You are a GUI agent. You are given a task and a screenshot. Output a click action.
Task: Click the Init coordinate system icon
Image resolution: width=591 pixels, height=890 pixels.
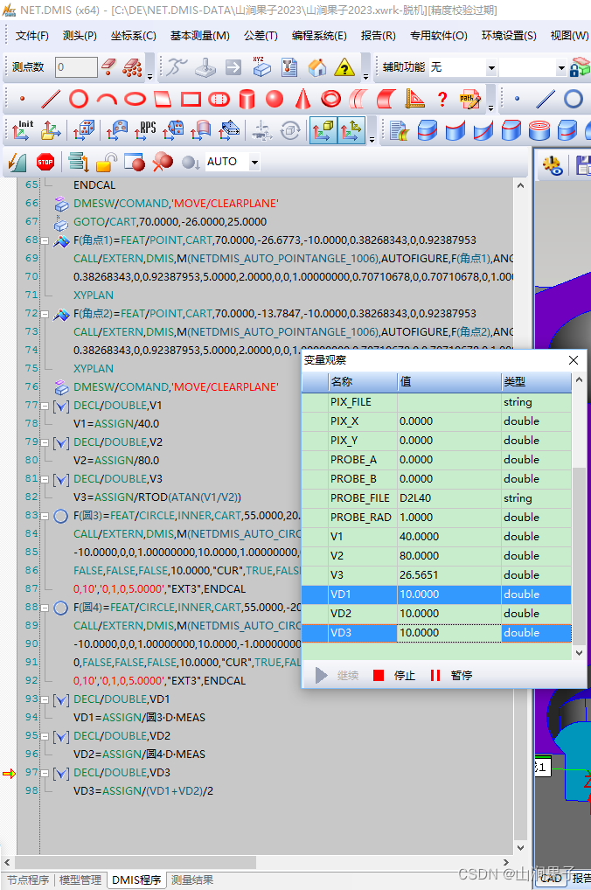[22, 130]
